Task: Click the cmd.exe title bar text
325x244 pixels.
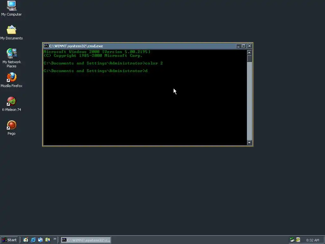Action: tap(76, 46)
